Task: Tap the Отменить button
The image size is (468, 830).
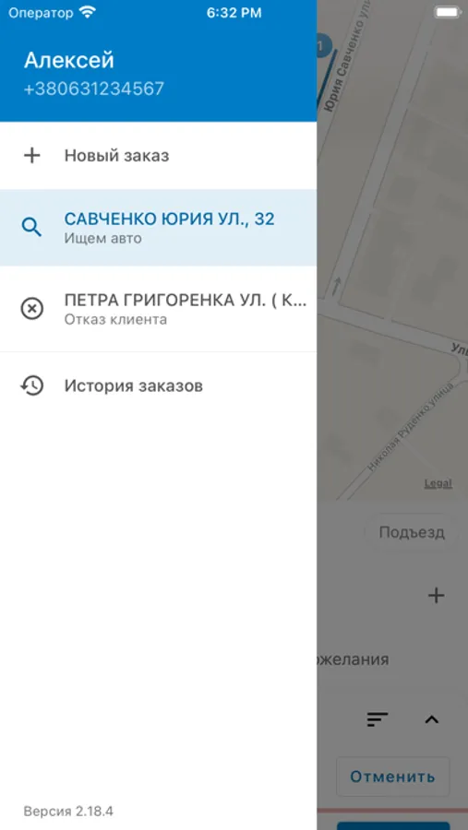Action: coord(392,777)
